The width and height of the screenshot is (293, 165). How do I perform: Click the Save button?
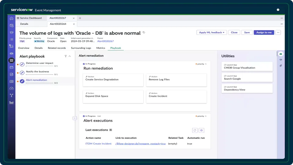pyautogui.click(x=247, y=32)
